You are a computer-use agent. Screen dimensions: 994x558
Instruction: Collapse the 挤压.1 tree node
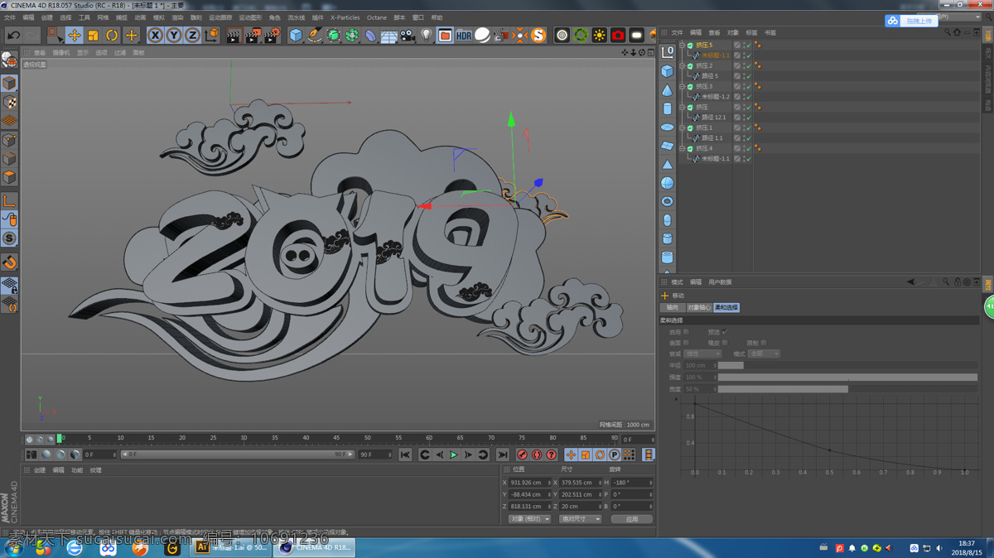click(x=682, y=127)
